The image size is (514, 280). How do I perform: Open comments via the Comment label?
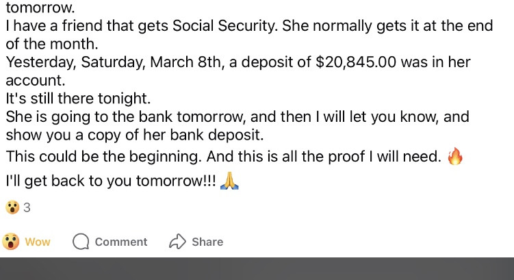pos(120,242)
